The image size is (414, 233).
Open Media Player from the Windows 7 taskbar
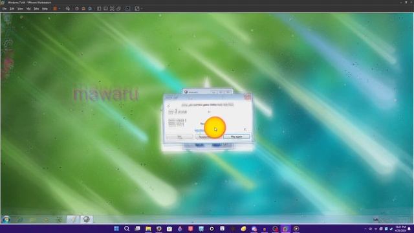coord(47,219)
